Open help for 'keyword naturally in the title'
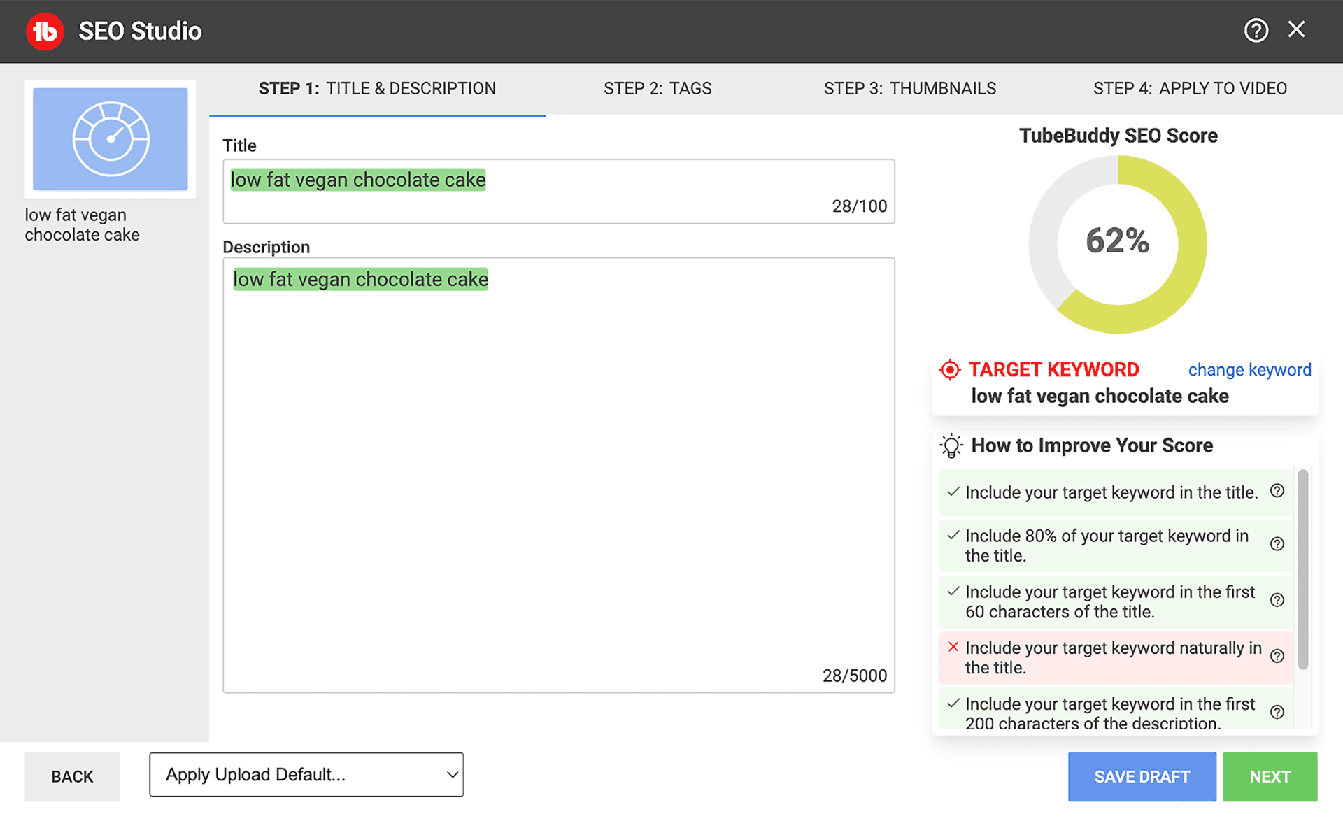 click(x=1277, y=656)
